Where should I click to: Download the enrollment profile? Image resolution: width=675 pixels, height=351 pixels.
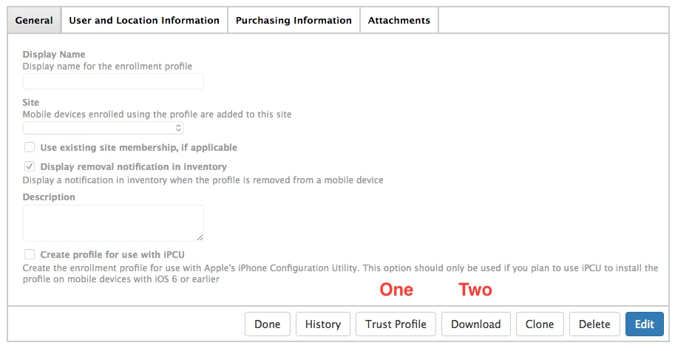pos(475,324)
